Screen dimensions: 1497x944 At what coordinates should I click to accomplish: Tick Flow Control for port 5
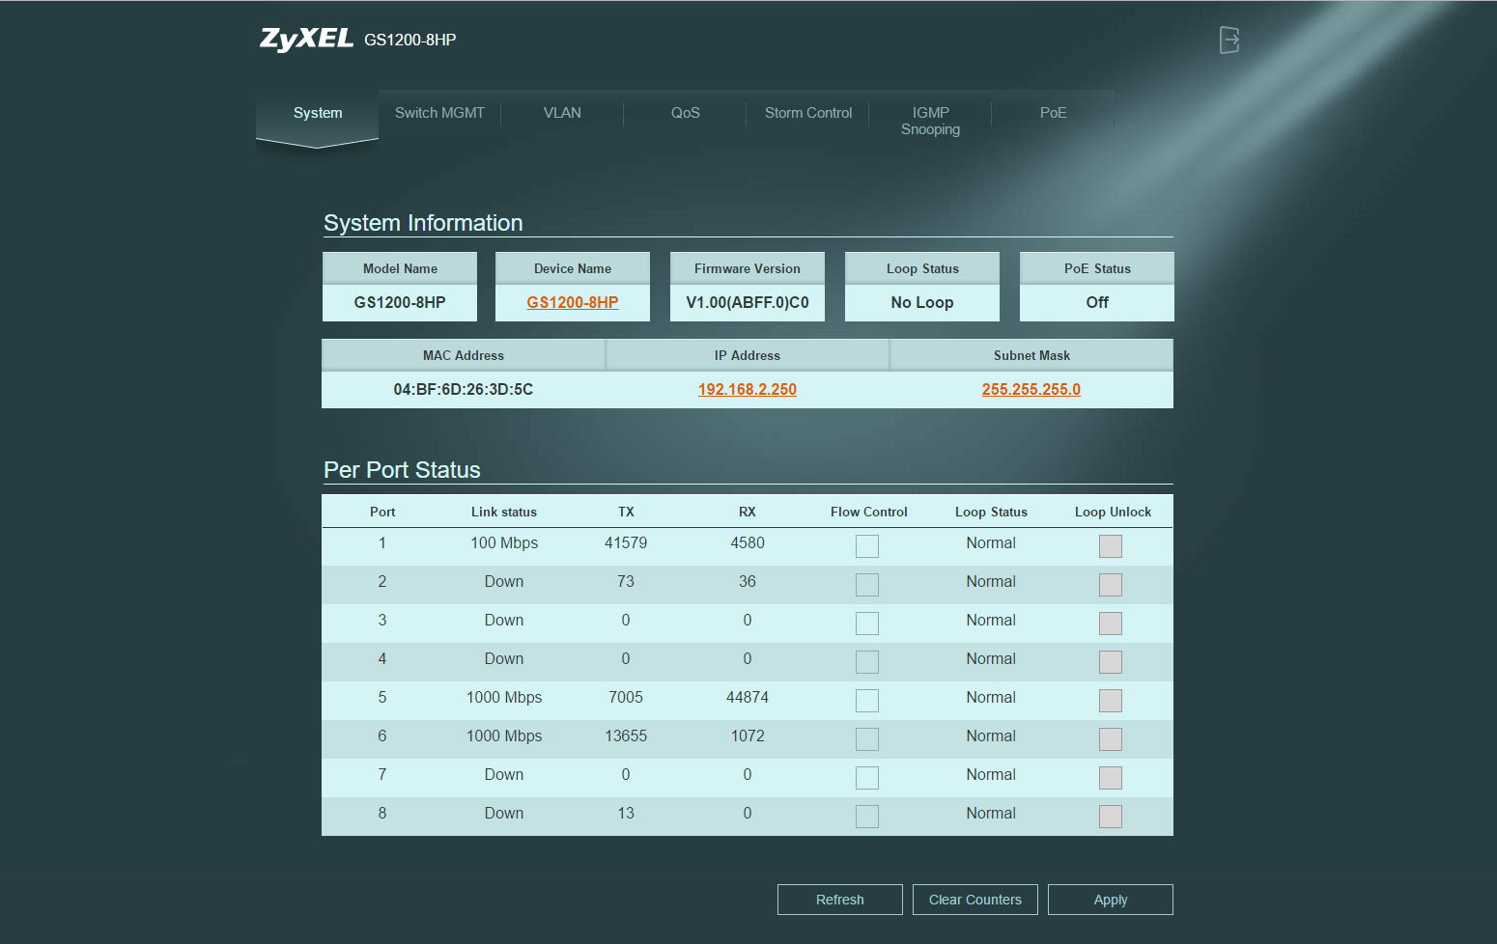click(x=867, y=701)
